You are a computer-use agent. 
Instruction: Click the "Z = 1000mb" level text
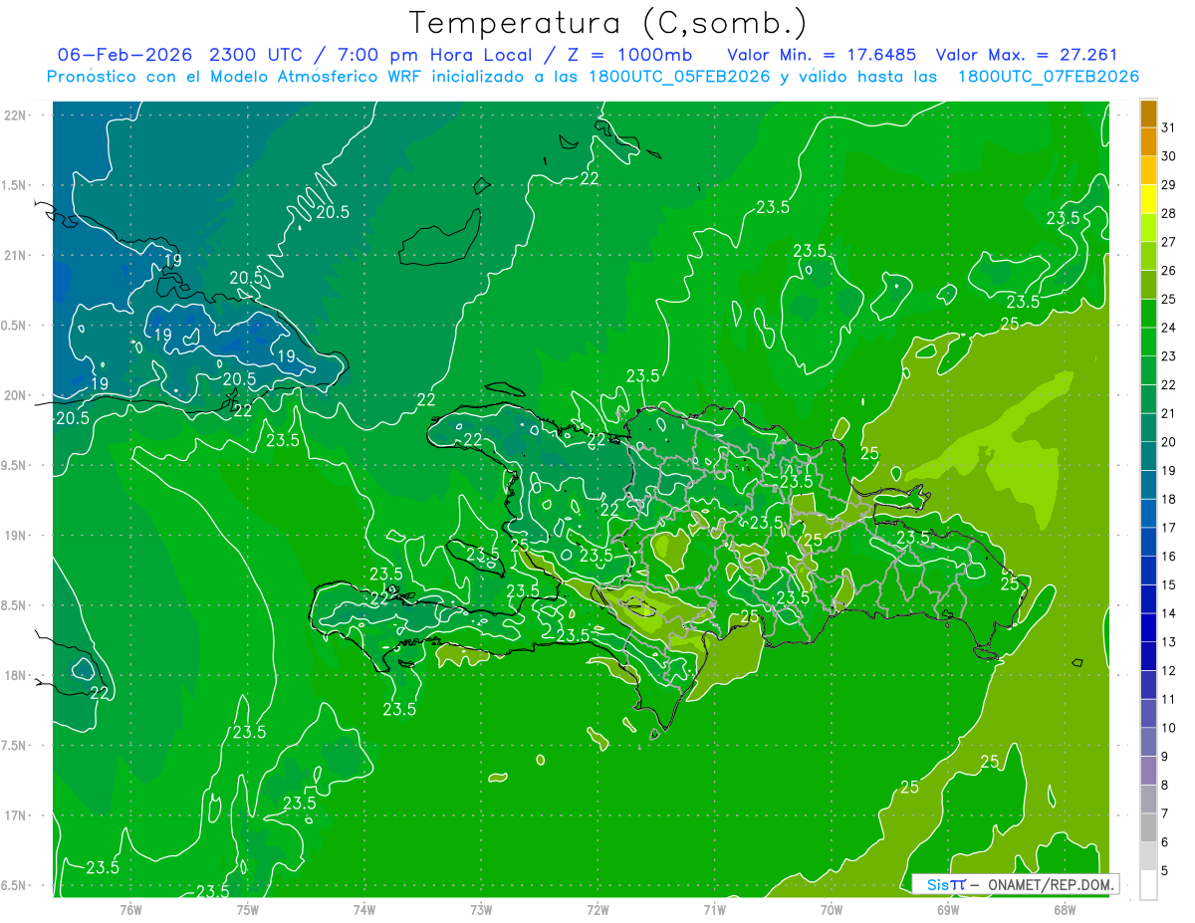(x=626, y=54)
